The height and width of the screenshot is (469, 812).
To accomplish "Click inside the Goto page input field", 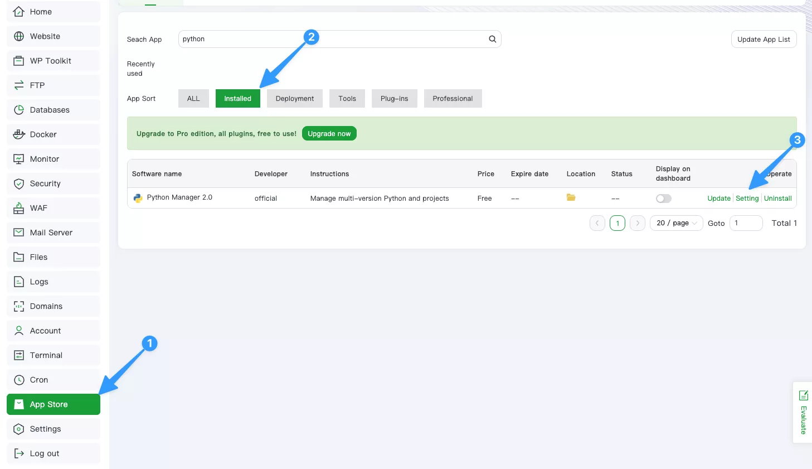I will pyautogui.click(x=746, y=223).
